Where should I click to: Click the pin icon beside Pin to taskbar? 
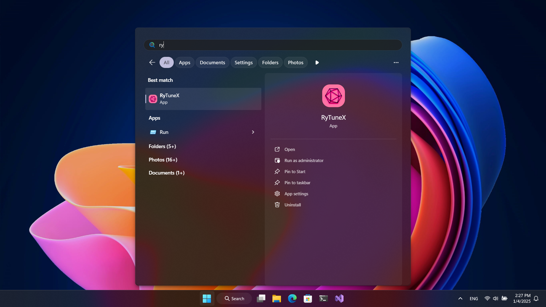(277, 183)
